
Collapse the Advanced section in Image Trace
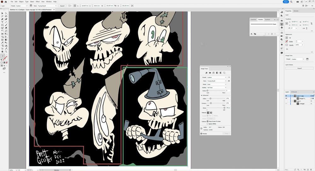coord(202,95)
